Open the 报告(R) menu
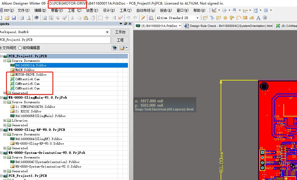297x180 pixels. click(166, 10)
